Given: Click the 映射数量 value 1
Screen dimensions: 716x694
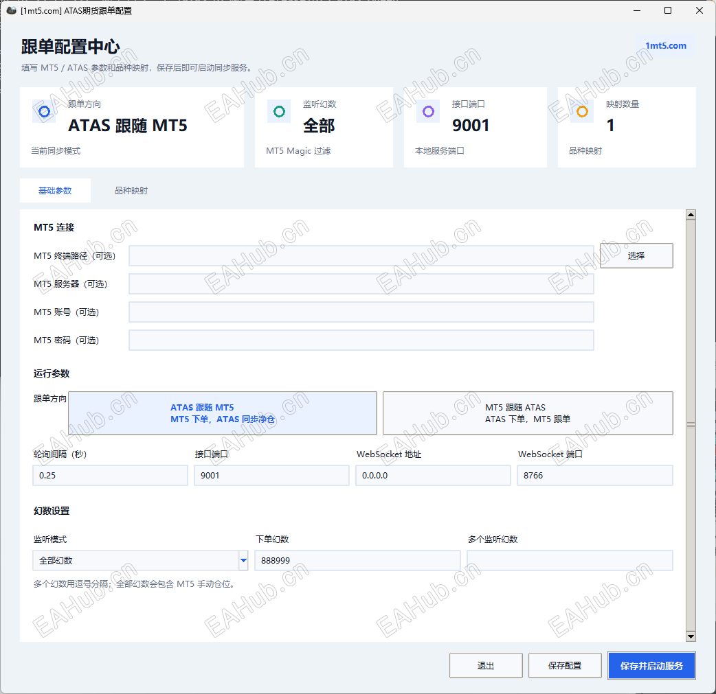Looking at the screenshot, I should tap(610, 126).
